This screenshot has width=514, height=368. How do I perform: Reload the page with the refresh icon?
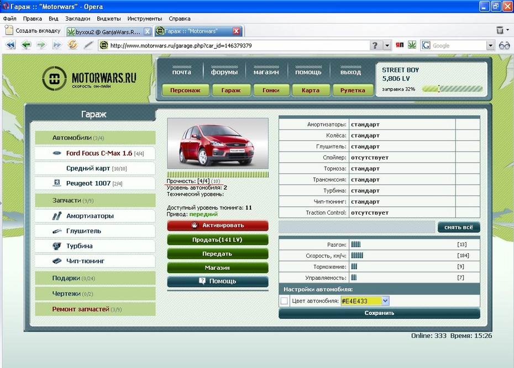[72, 45]
